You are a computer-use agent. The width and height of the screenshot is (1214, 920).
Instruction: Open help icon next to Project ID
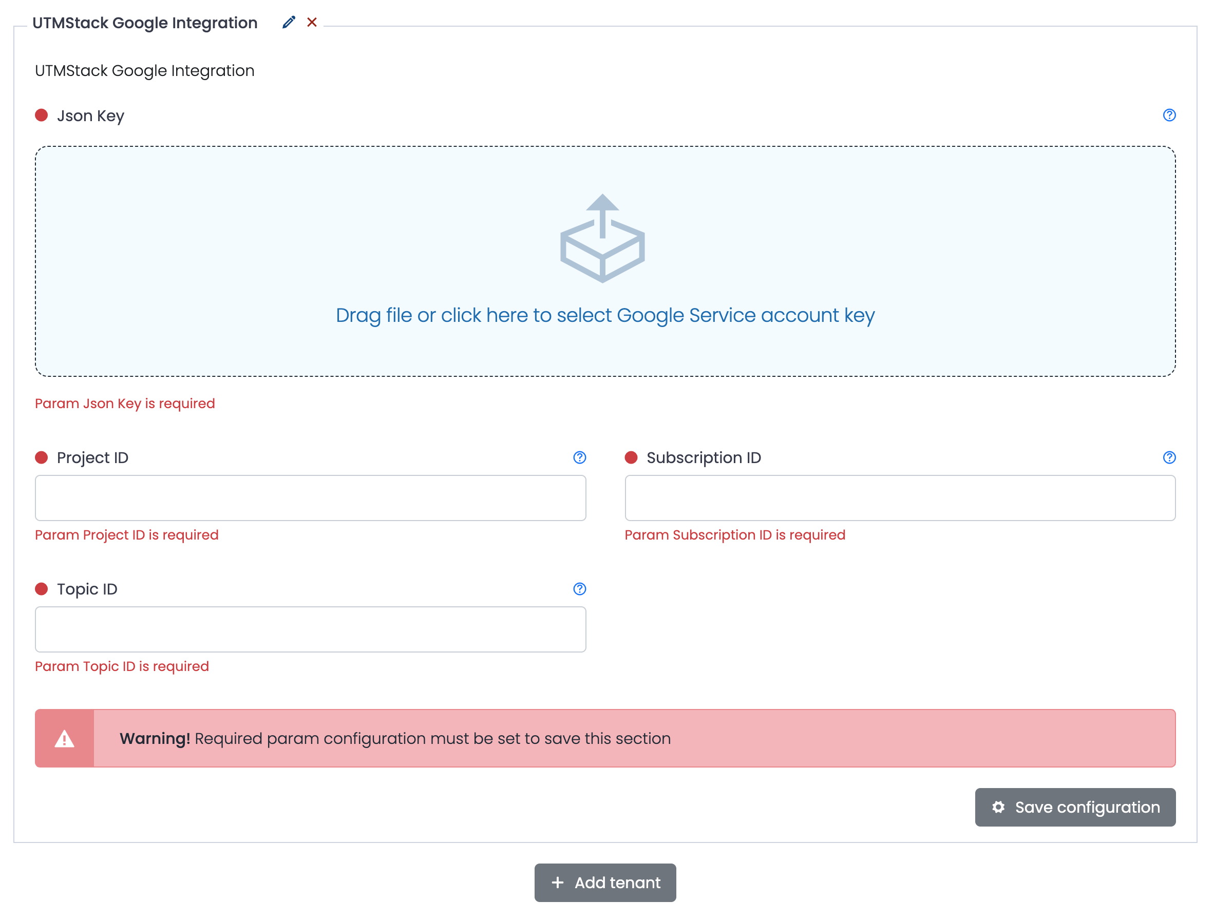click(580, 457)
